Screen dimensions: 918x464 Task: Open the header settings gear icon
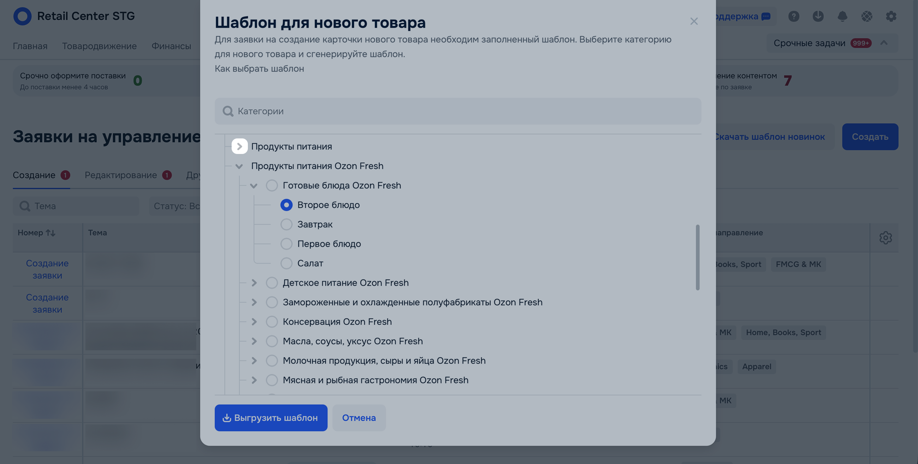coord(891,16)
